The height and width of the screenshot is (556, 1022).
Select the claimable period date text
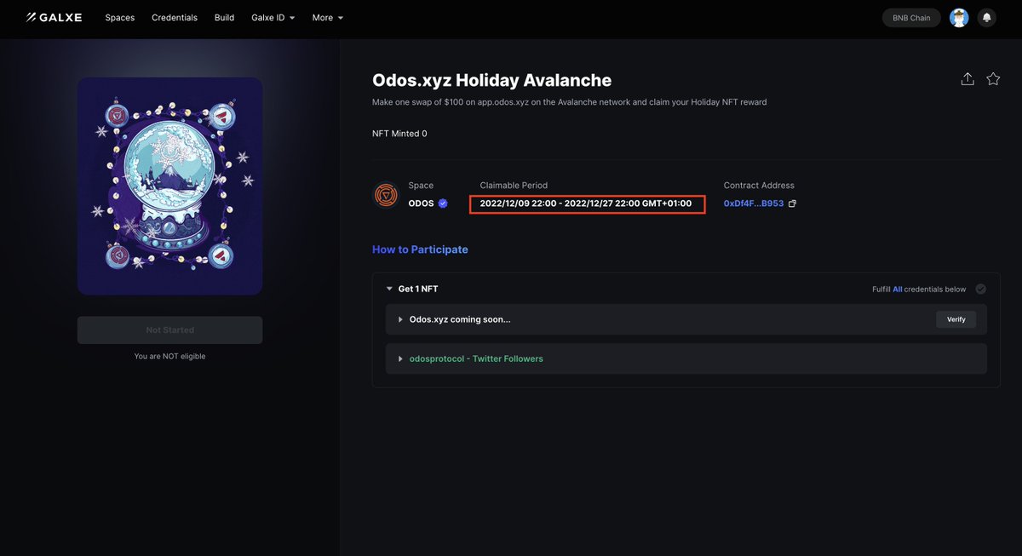pyautogui.click(x=586, y=203)
